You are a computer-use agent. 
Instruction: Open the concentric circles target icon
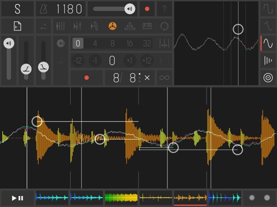coord(268,78)
